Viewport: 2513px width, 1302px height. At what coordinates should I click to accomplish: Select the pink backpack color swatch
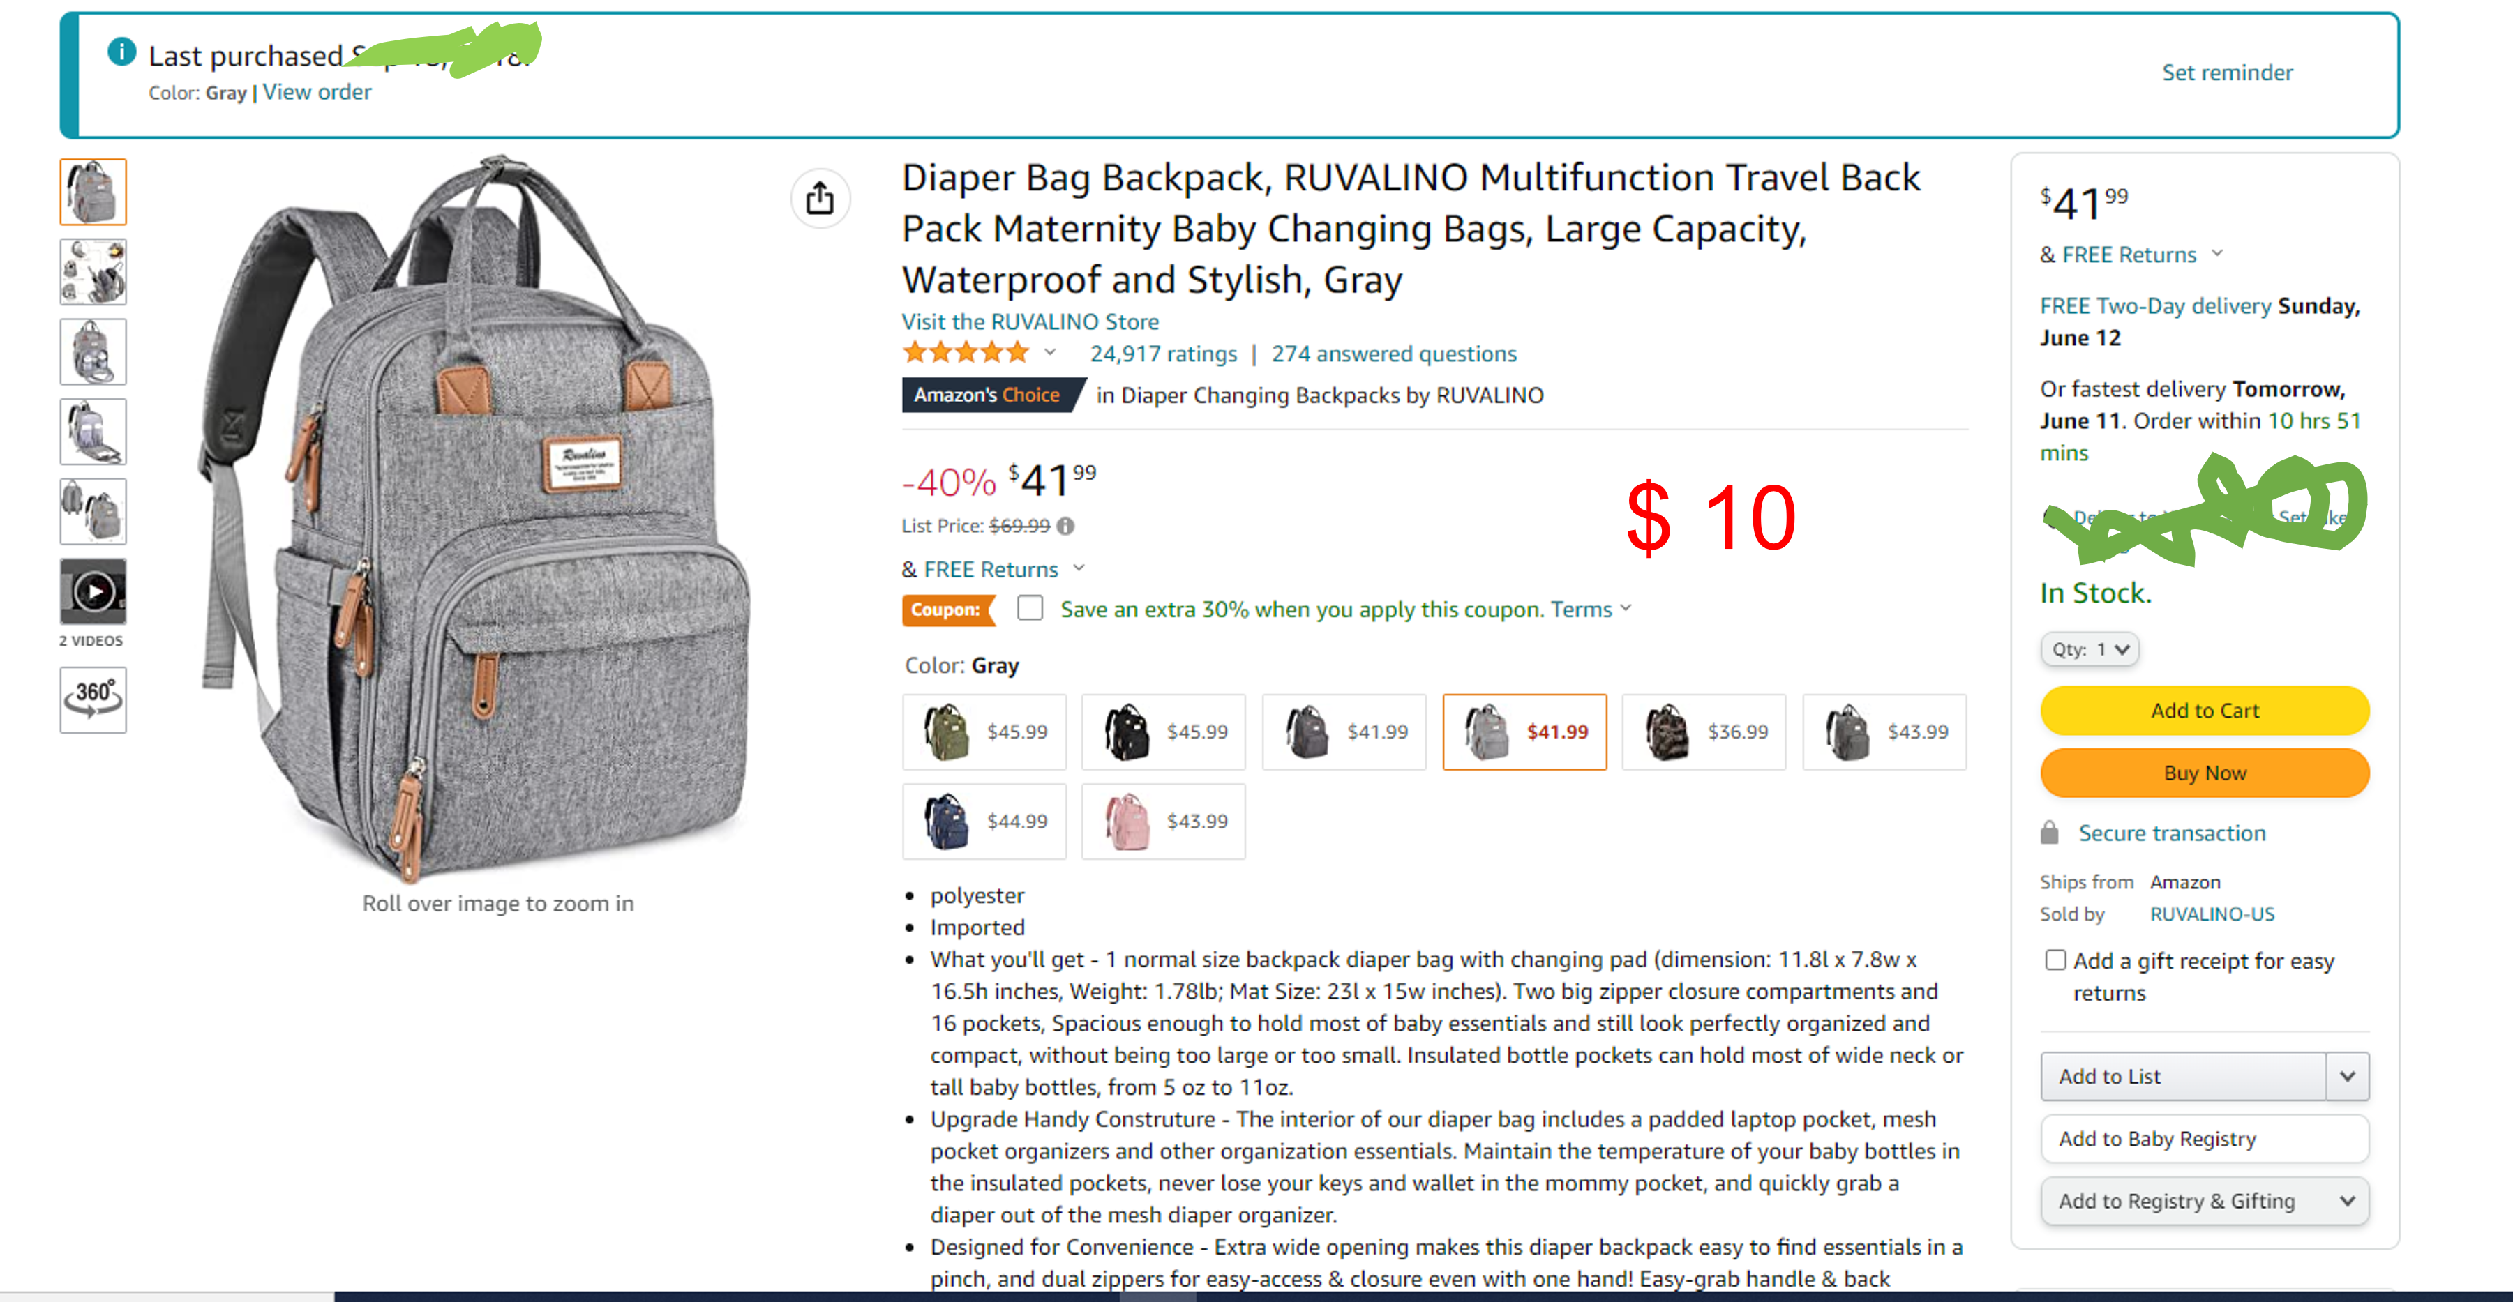point(1163,822)
